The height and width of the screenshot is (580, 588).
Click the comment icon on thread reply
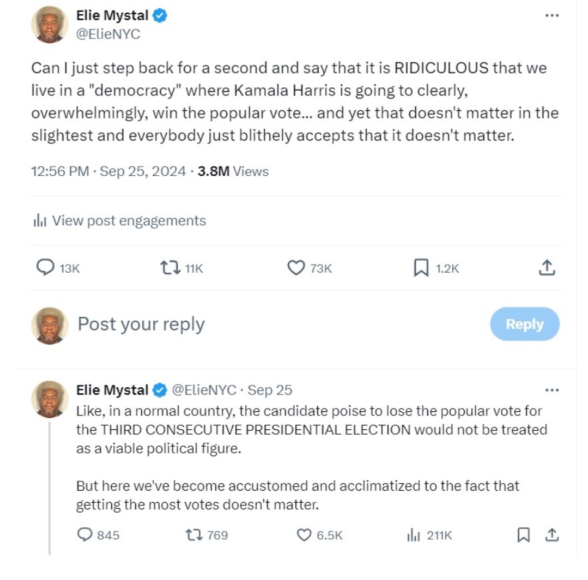tap(85, 535)
